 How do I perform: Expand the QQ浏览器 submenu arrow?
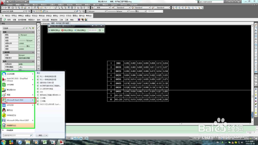33,74
